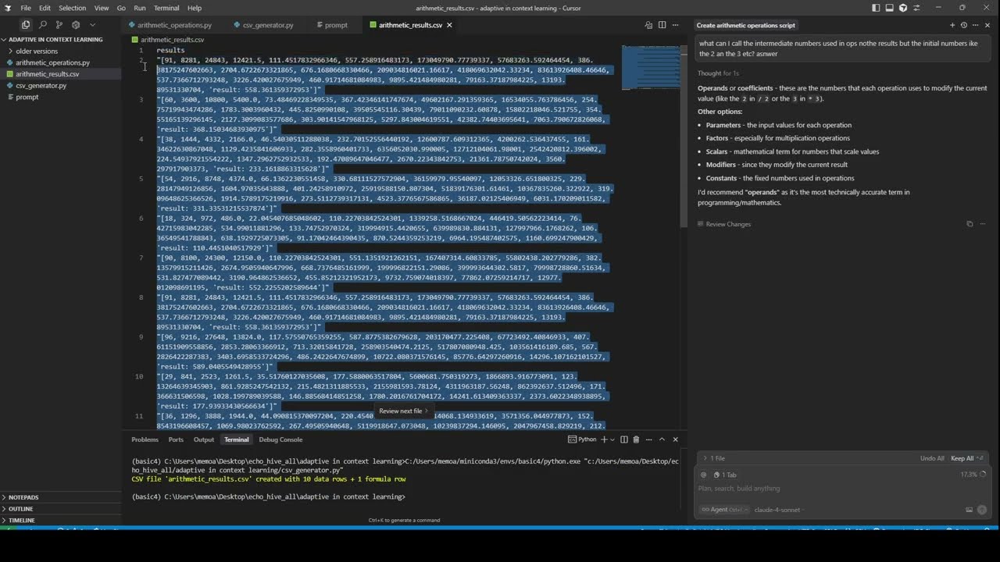This screenshot has width=1000, height=562.
Task: Click the open changes icon in editor toolbar
Action: pos(648,25)
